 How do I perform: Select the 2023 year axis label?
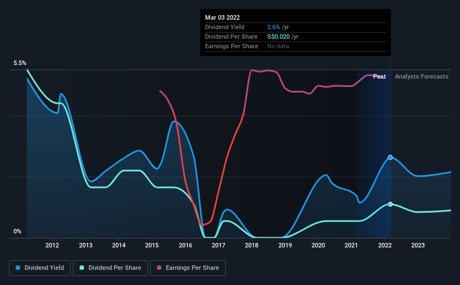(x=418, y=245)
